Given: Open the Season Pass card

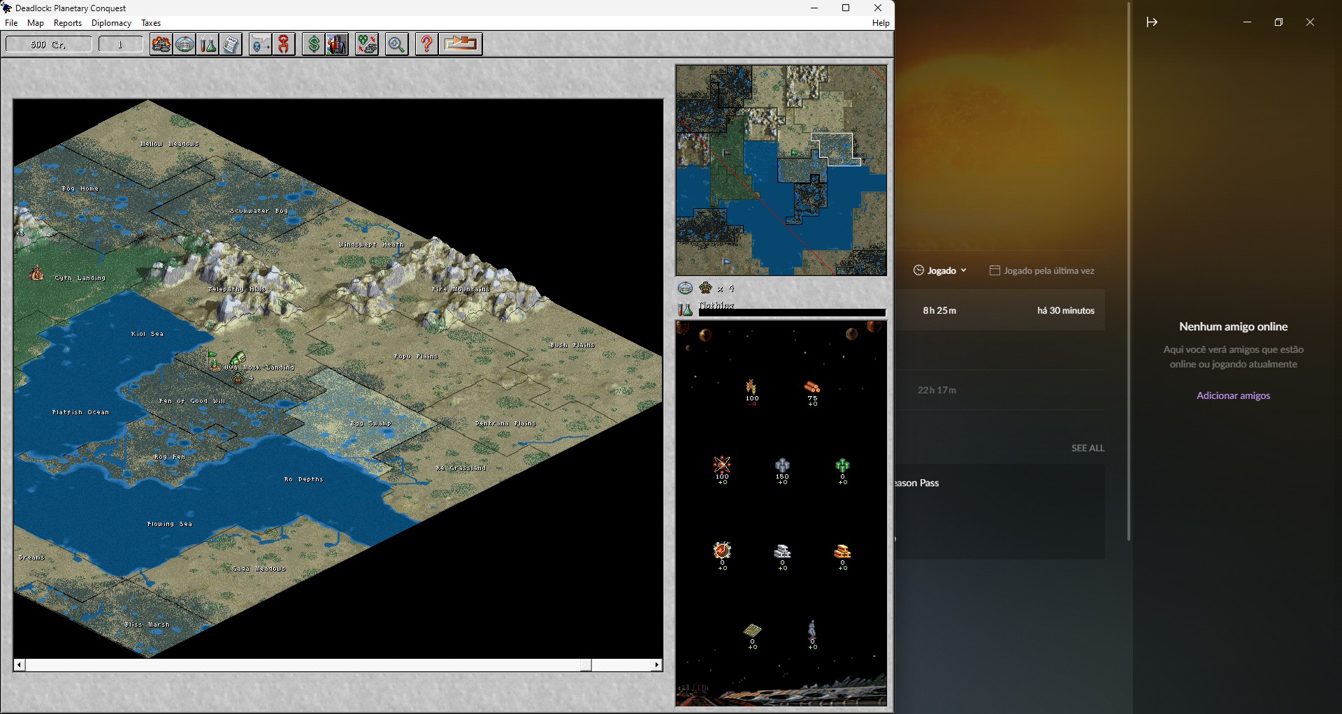Looking at the screenshot, I should [1000, 511].
